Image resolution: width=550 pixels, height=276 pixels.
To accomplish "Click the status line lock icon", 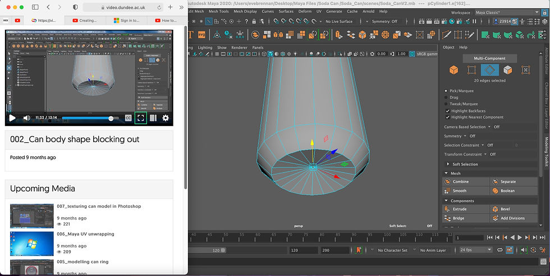I will 254,21.
